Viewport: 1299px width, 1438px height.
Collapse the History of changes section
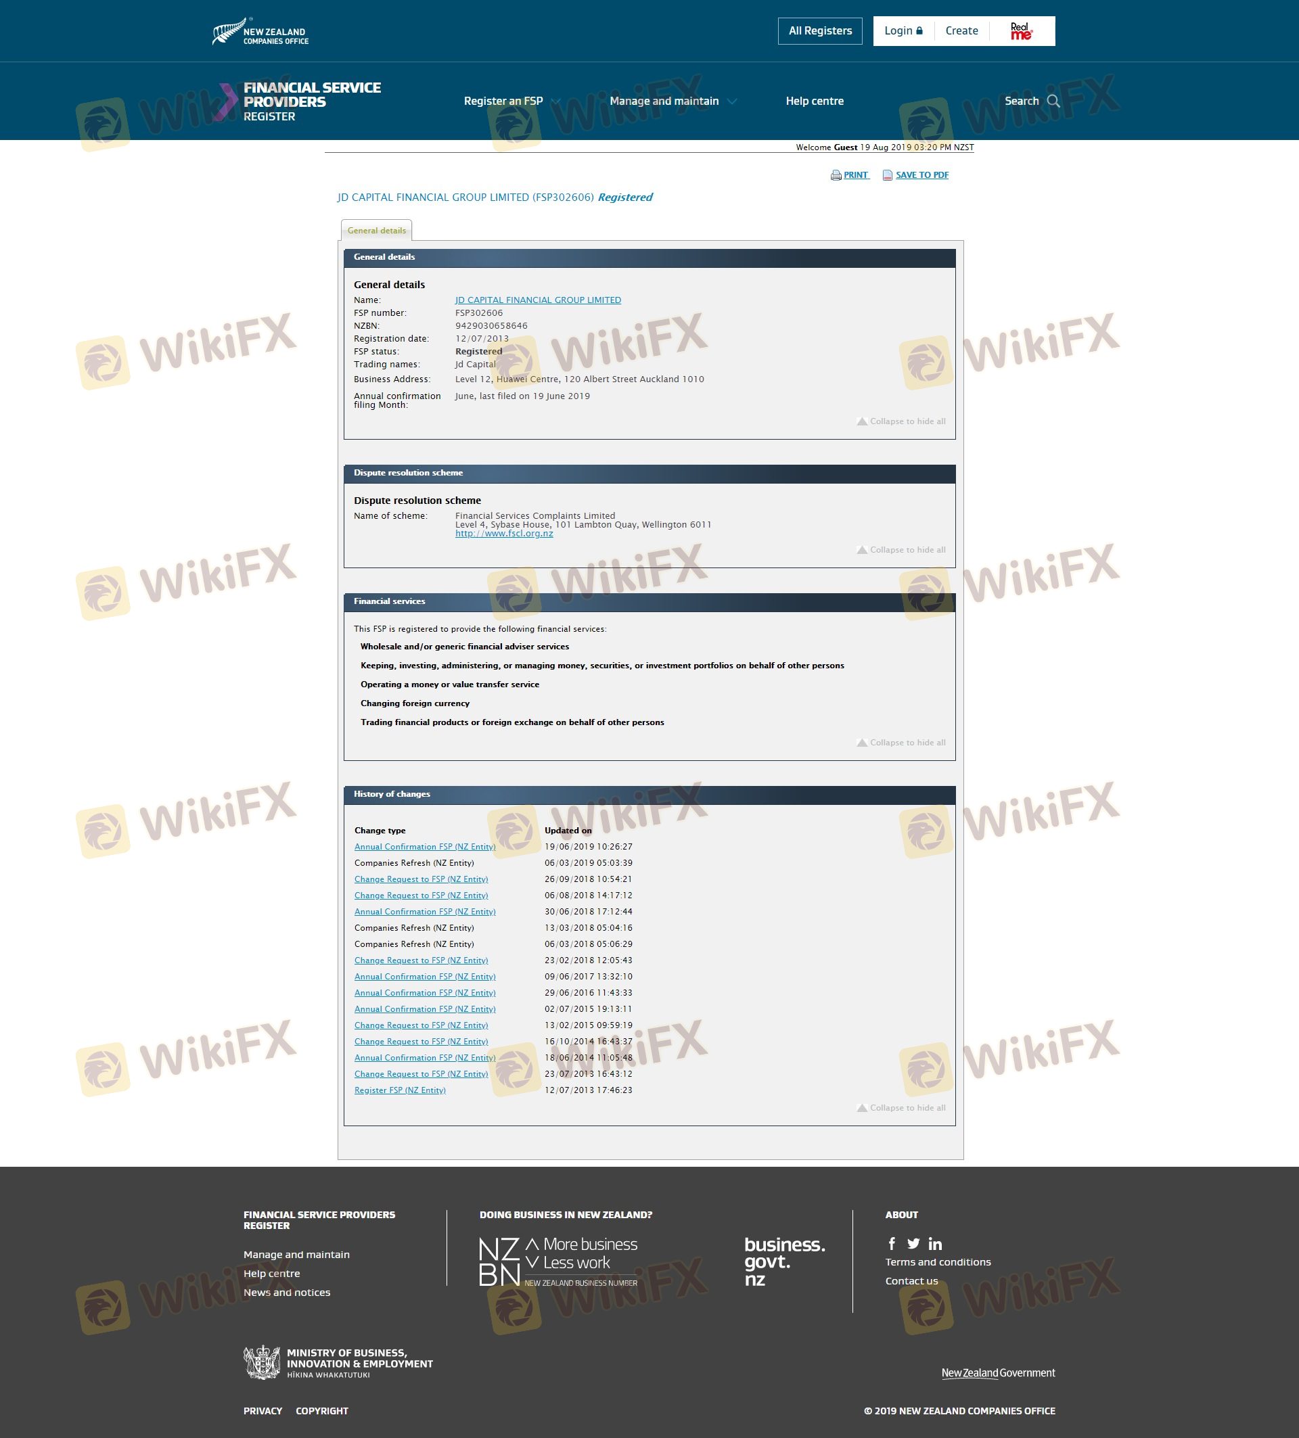point(901,1108)
